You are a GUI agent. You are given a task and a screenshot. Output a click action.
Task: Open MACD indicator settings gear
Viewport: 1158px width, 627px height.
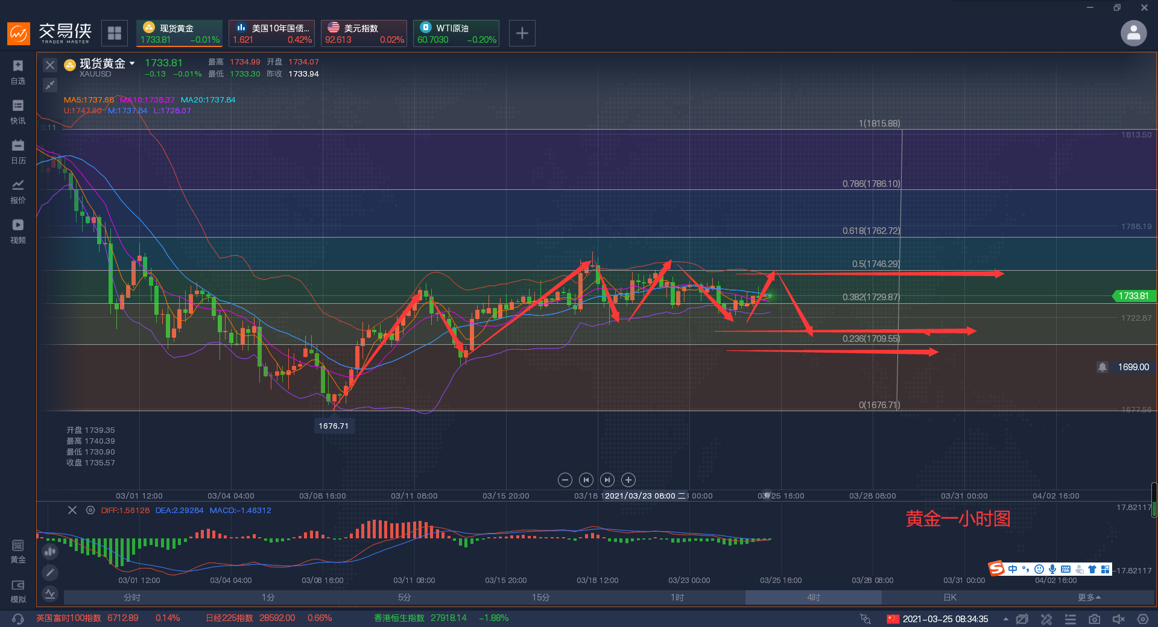(x=90, y=510)
